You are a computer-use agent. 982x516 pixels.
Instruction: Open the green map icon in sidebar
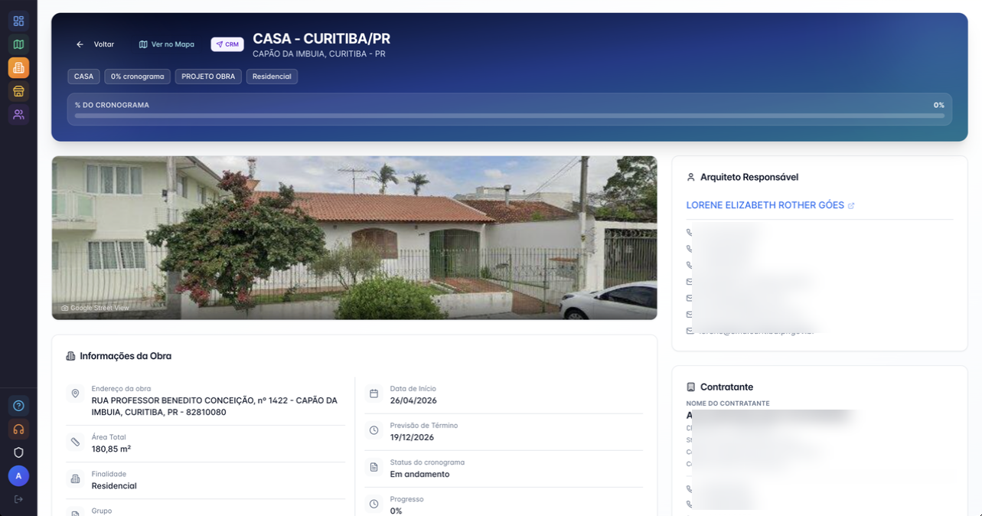coord(18,44)
